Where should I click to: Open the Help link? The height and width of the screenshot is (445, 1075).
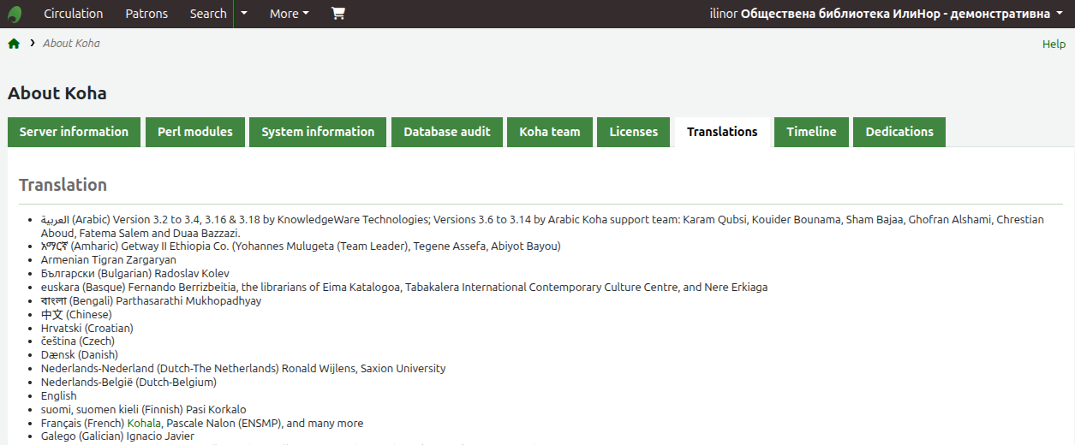coord(1054,44)
